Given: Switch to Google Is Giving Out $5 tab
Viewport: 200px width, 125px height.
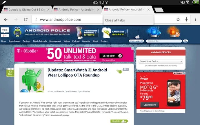Looking at the screenshot, I should tap(27, 10).
